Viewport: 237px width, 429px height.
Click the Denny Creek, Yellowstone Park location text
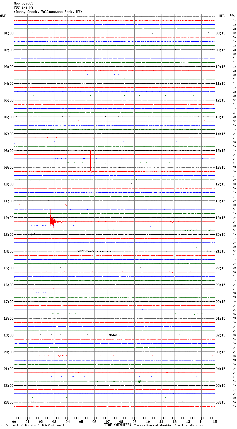[48, 12]
